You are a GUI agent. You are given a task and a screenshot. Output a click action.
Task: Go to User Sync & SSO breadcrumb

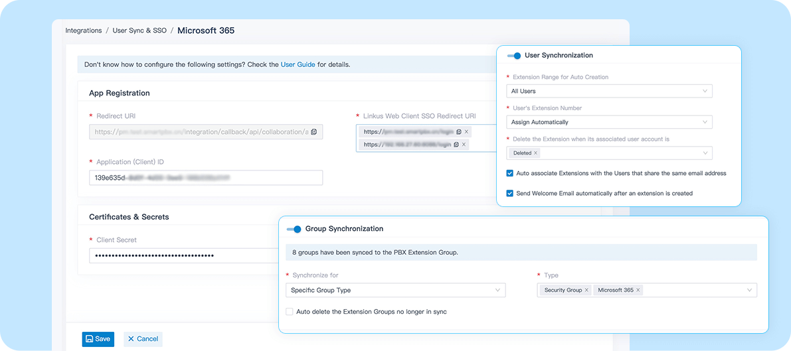click(139, 31)
